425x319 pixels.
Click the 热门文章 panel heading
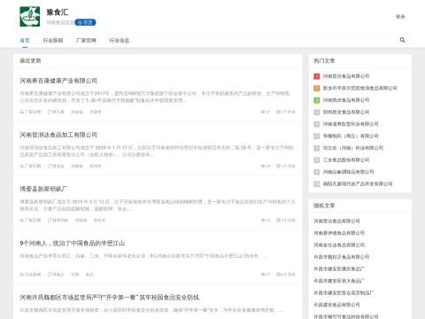324,61
